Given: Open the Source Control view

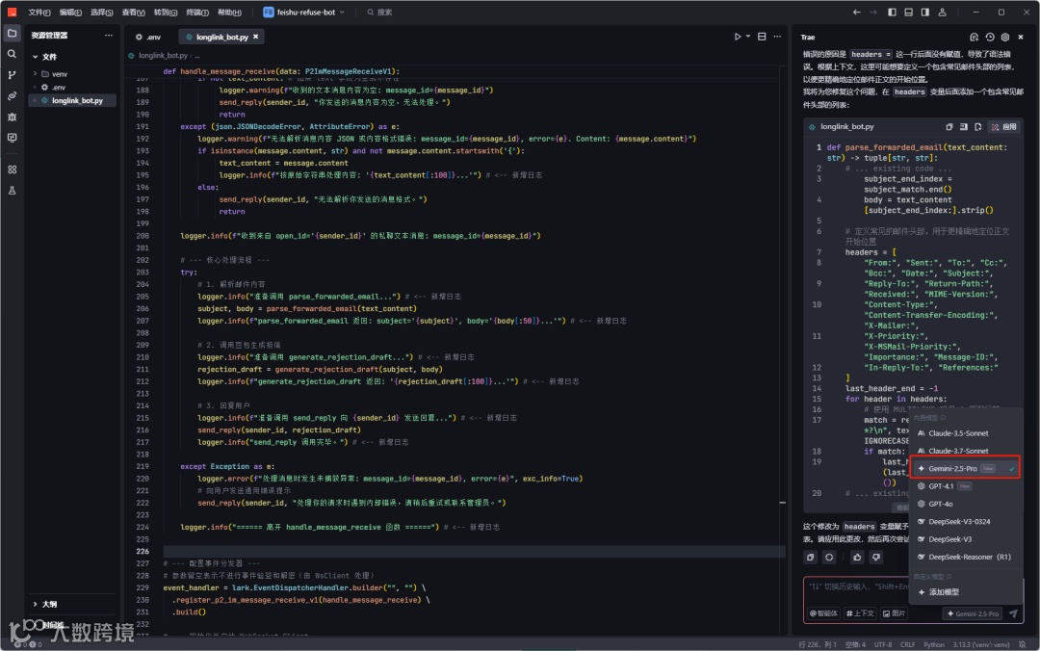Looking at the screenshot, I should tap(12, 75).
